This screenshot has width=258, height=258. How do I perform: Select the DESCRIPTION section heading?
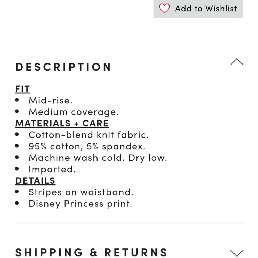pos(63,67)
